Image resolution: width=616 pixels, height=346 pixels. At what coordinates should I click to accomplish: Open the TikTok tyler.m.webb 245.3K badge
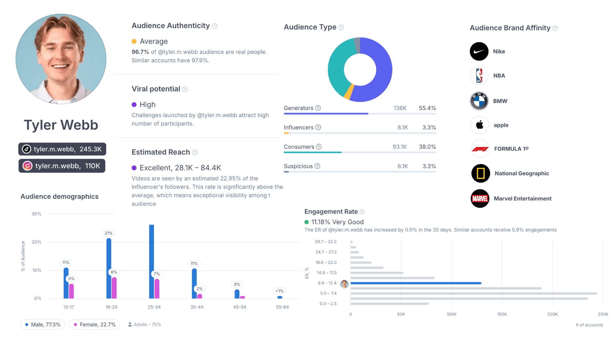click(x=62, y=149)
